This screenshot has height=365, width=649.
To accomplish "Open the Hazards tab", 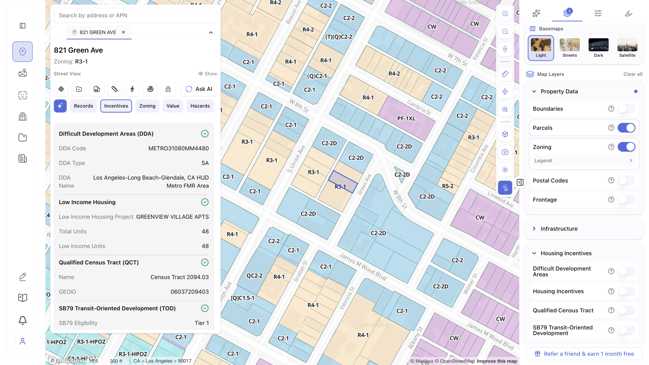I will click(200, 106).
